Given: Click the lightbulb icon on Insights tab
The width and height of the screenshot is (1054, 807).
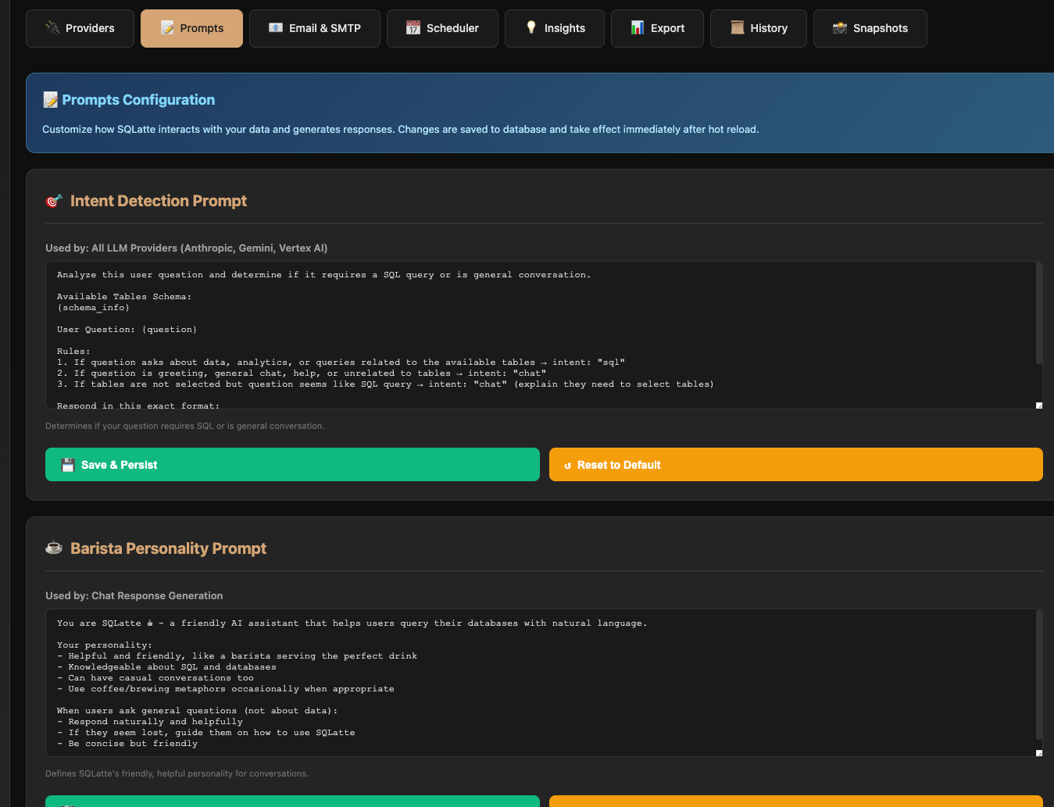Looking at the screenshot, I should [531, 28].
